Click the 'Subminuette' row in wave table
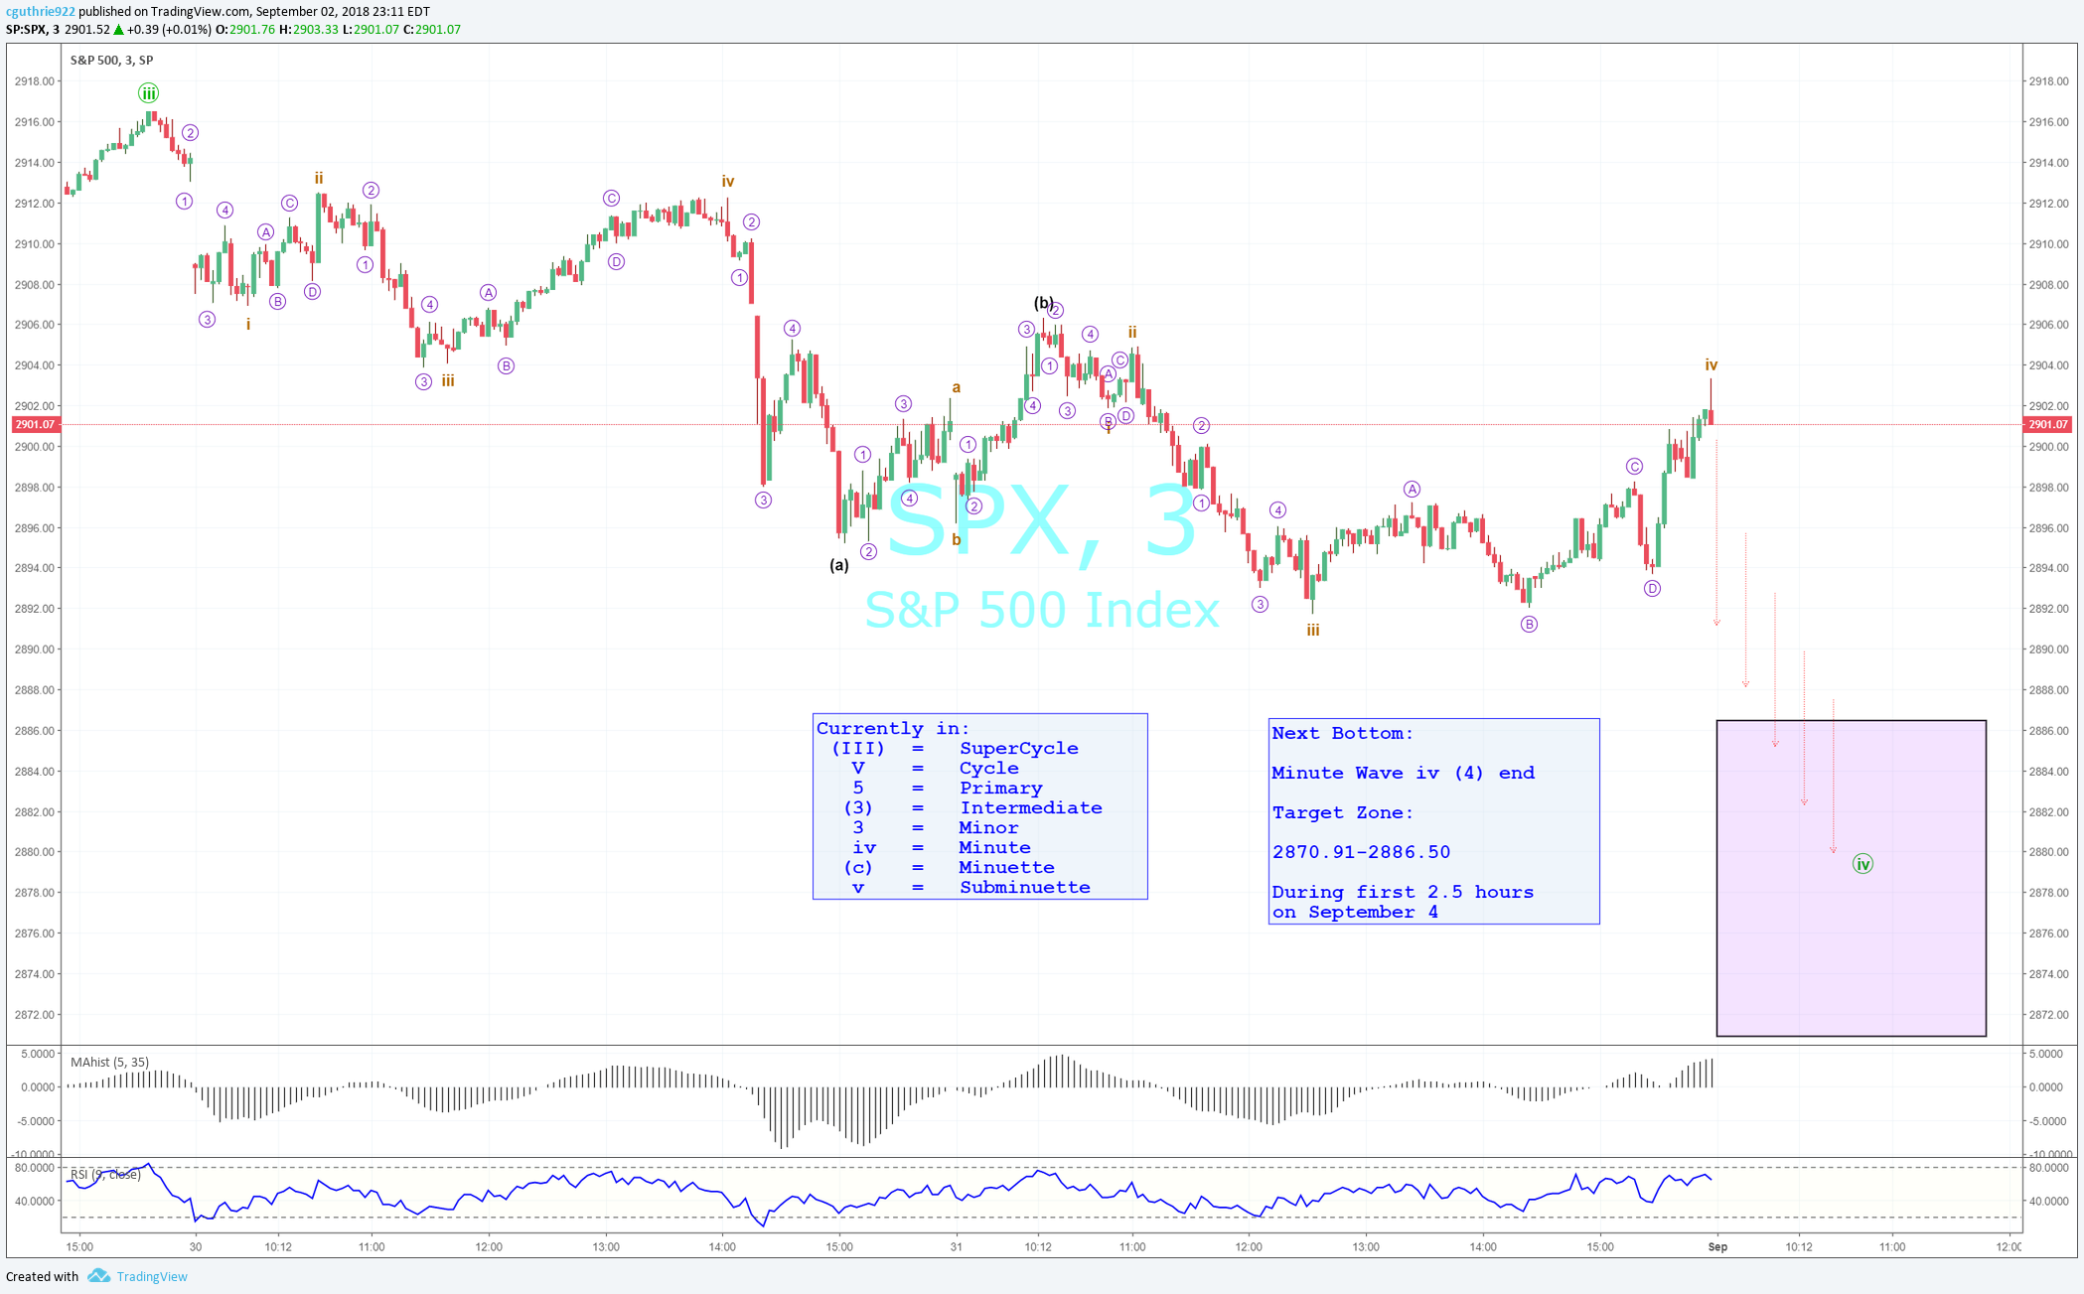Viewport: 2084px width, 1294px height. click(970, 887)
